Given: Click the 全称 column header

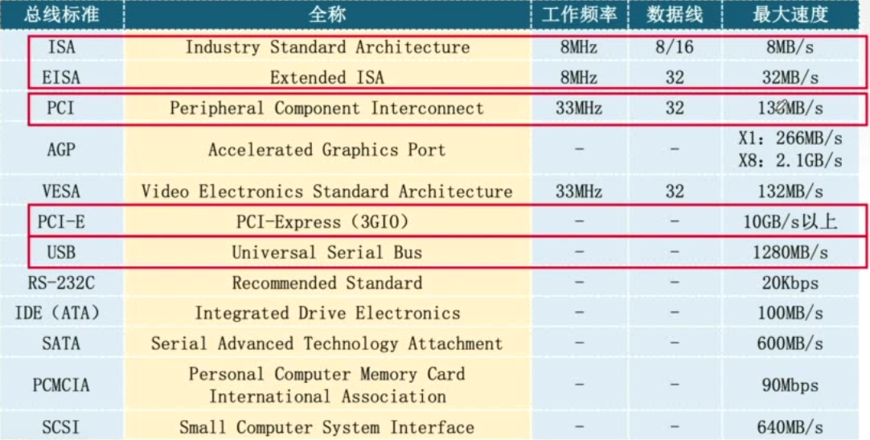Looking at the screenshot, I should coord(327,14).
